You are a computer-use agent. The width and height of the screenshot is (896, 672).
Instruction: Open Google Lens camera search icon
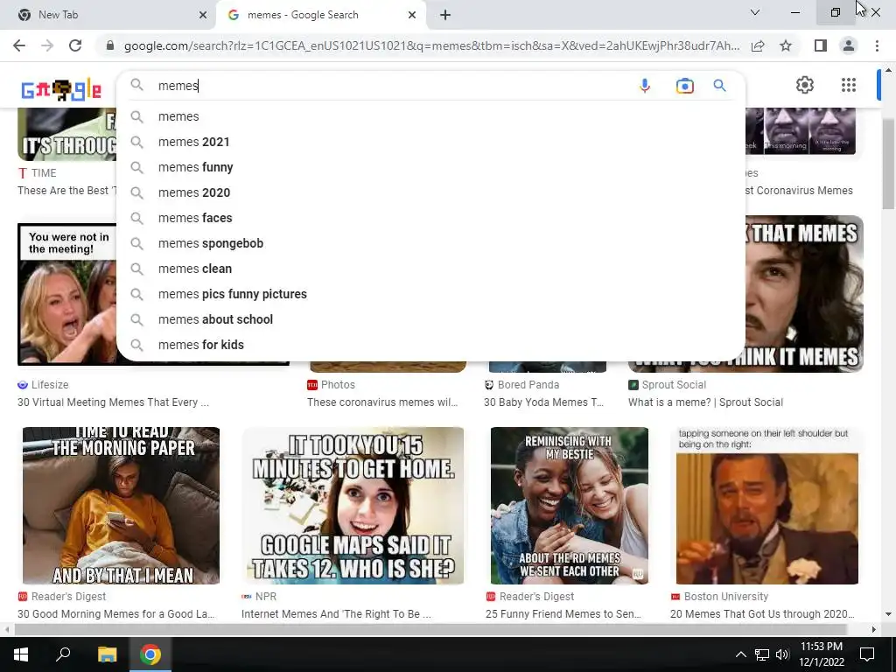tap(684, 86)
